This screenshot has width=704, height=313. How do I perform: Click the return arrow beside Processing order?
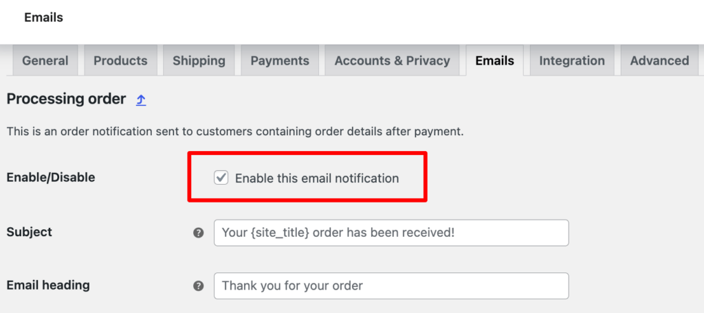[x=141, y=100]
